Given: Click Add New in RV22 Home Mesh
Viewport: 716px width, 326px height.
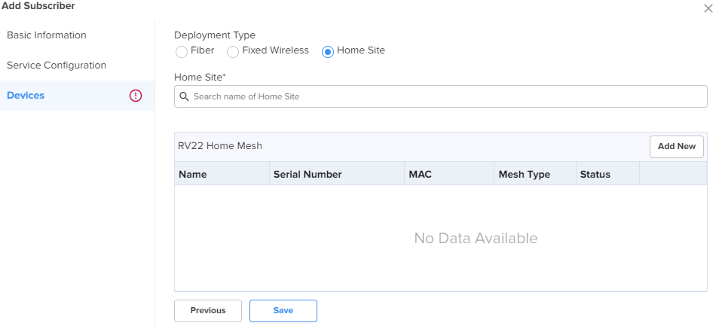Looking at the screenshot, I should tap(676, 146).
